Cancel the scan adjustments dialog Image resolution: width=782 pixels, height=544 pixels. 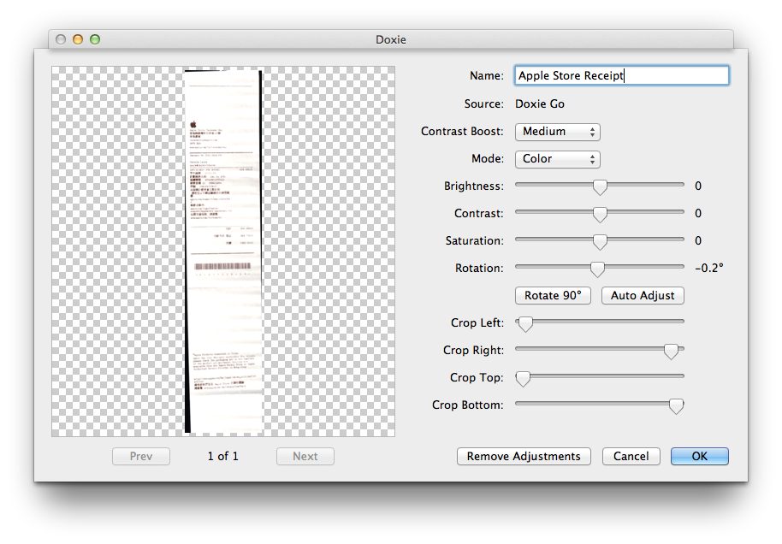point(631,456)
